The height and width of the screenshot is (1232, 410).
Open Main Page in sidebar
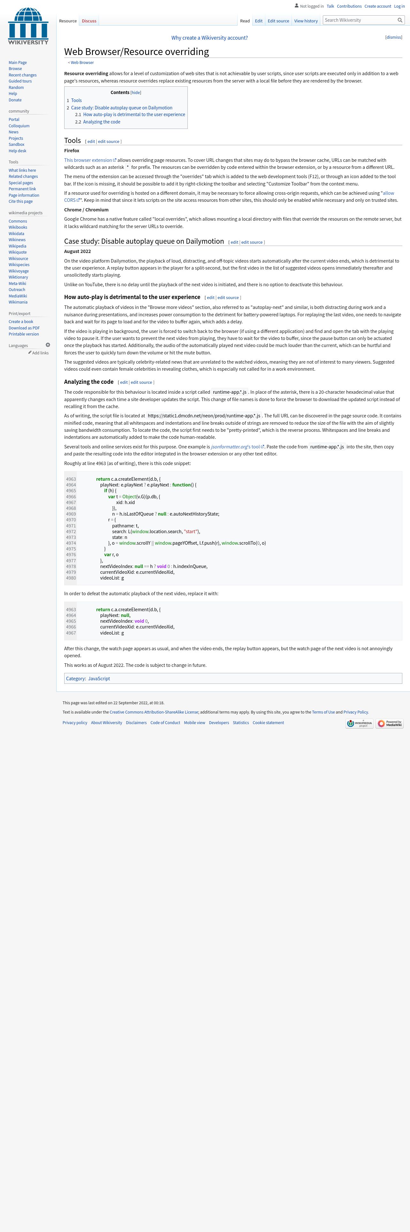coord(18,63)
